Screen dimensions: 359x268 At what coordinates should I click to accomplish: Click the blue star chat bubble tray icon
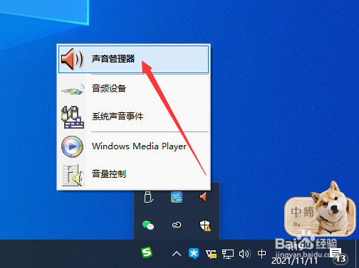coord(194,254)
